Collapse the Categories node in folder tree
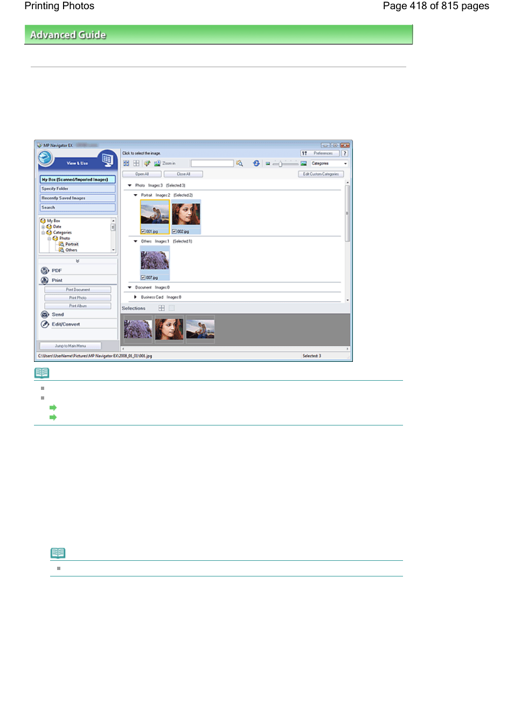The width and height of the screenshot is (514, 728). [x=43, y=232]
